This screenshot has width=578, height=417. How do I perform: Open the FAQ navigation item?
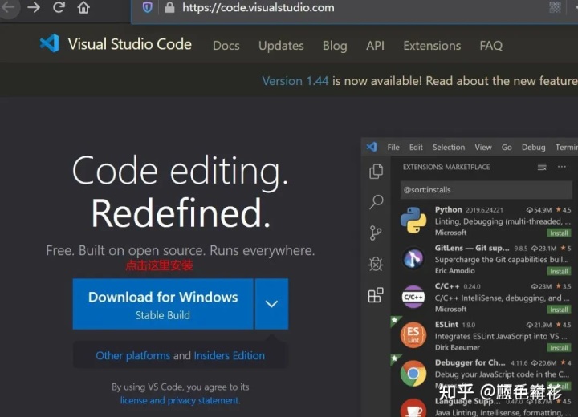point(490,46)
